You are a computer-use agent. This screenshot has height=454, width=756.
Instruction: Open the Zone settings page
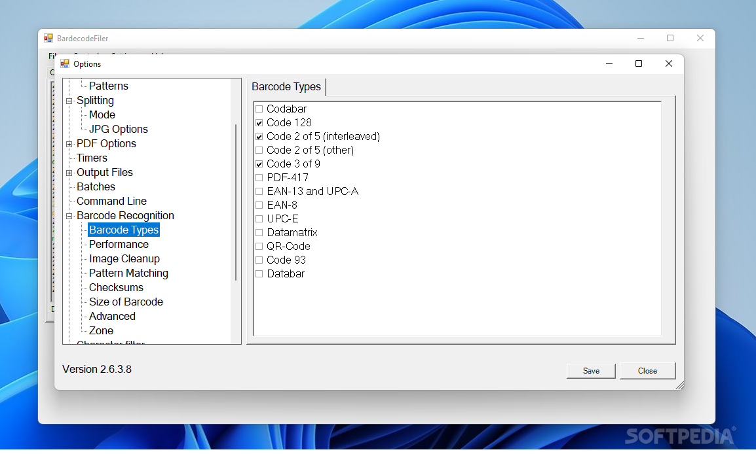(101, 331)
